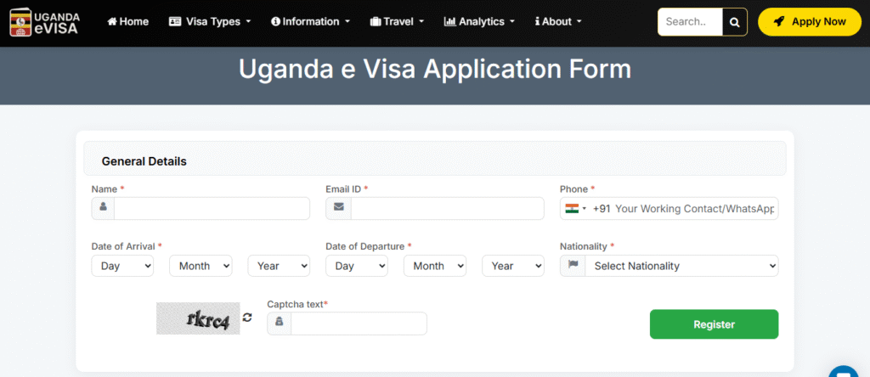Go to the Home page
This screenshot has width=870, height=377.
128,21
